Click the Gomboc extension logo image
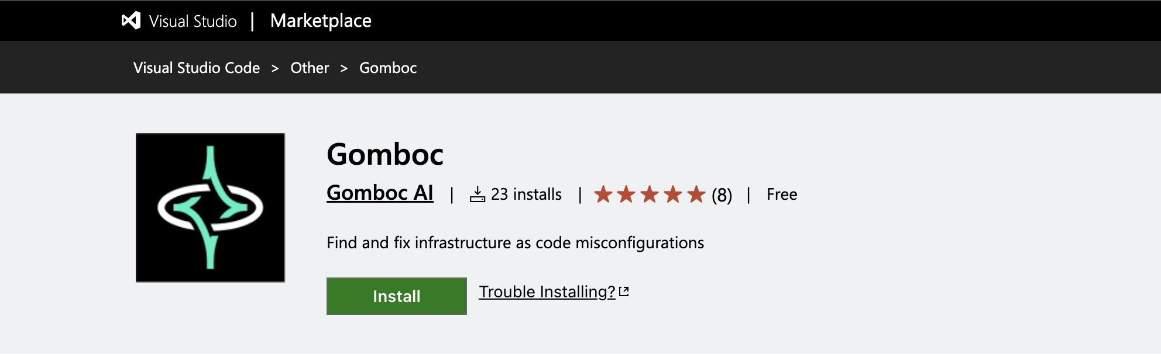The height and width of the screenshot is (354, 1161). click(x=211, y=208)
